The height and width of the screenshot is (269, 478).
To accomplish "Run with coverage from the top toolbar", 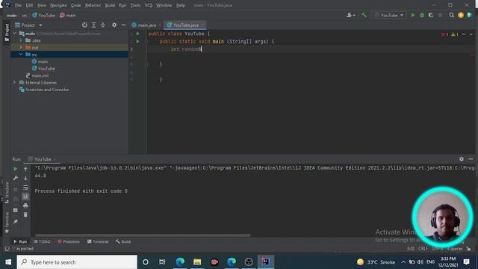I will point(431,15).
